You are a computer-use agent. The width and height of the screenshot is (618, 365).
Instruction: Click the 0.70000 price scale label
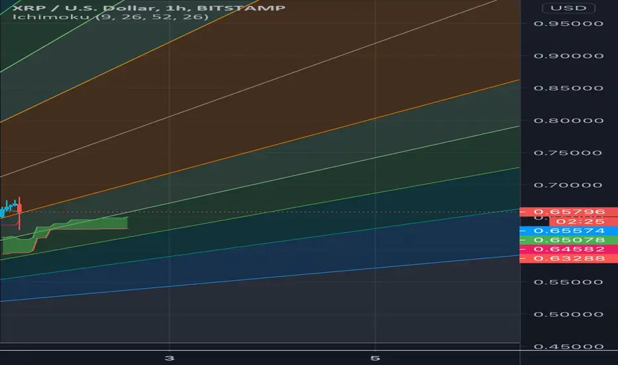coord(568,185)
